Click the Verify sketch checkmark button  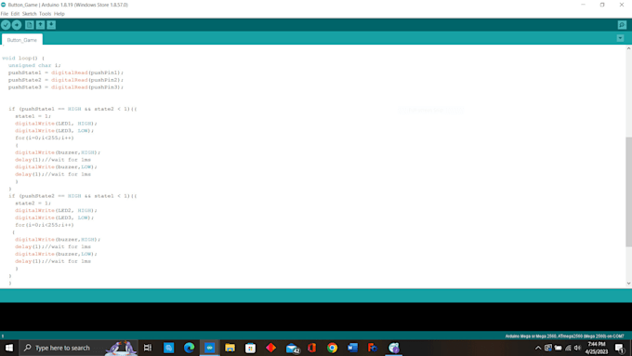click(6, 25)
